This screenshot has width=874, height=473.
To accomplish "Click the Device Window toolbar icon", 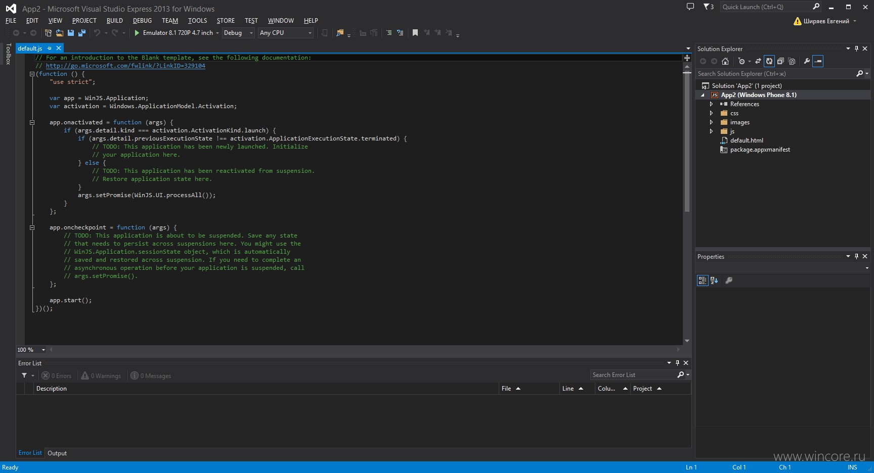I will click(325, 33).
